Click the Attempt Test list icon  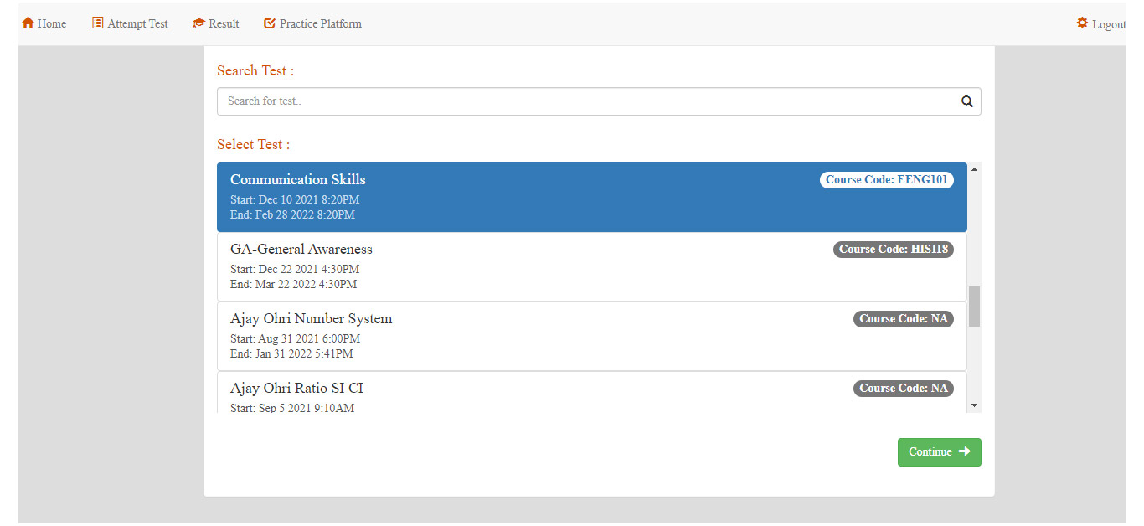(98, 23)
